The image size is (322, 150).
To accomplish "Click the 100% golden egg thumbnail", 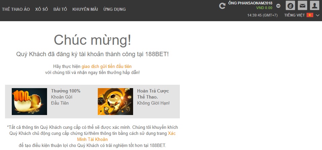I will coord(29,102).
